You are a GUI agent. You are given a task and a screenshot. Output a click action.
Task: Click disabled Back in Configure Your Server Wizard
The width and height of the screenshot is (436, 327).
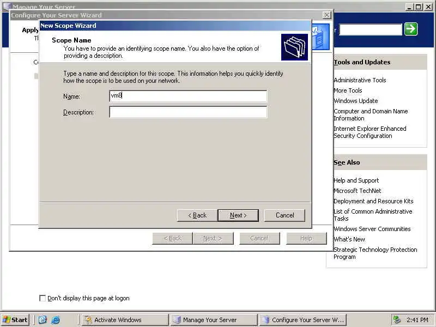pyautogui.click(x=172, y=238)
